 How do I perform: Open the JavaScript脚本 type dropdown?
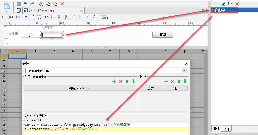tap(184, 71)
